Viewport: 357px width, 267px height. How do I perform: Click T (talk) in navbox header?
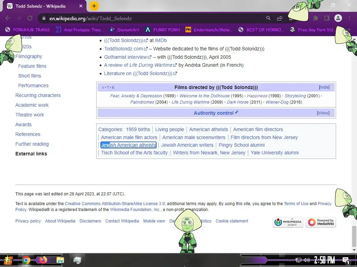point(108,87)
